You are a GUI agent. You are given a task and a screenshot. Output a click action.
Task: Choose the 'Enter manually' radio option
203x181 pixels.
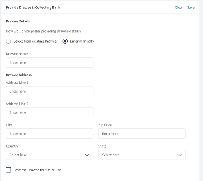click(65, 41)
